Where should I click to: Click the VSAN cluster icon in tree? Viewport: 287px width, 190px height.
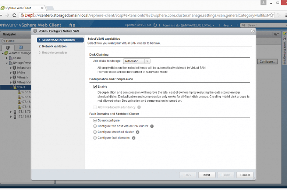click(x=15, y=87)
